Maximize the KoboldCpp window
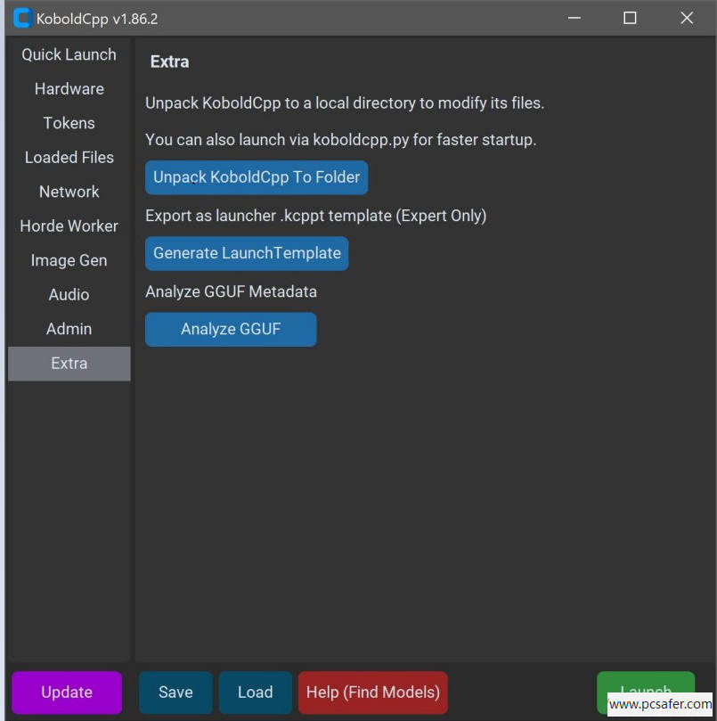 (x=630, y=18)
